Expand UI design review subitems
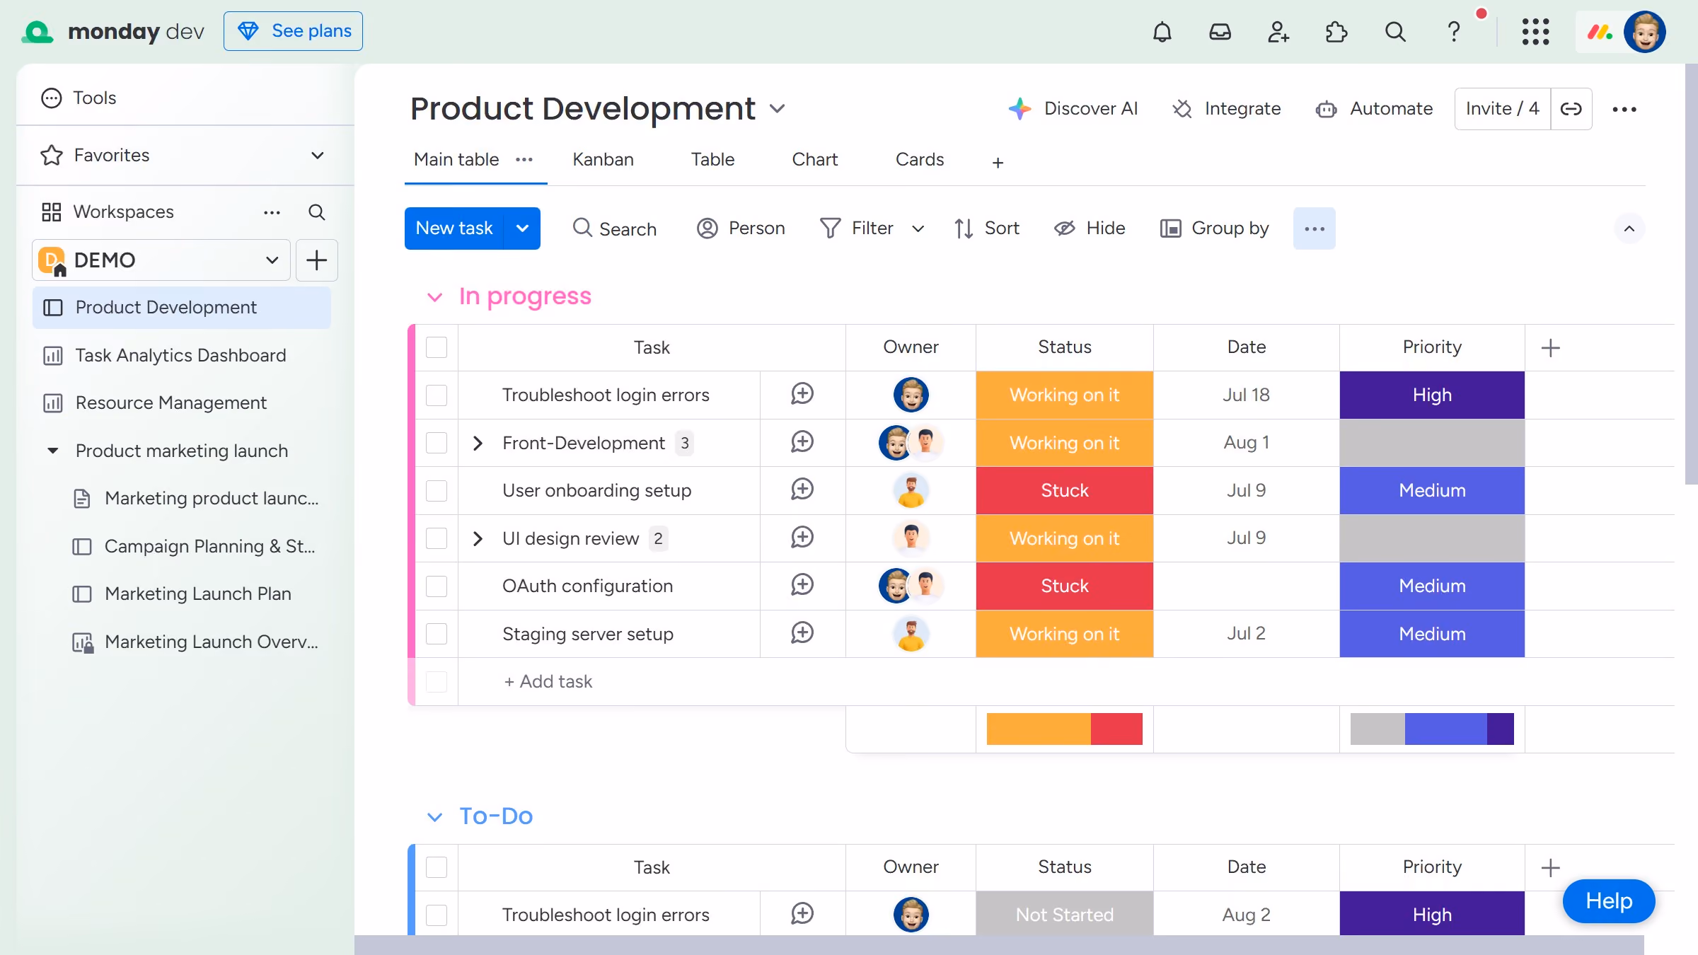1698x955 pixels. click(x=478, y=538)
